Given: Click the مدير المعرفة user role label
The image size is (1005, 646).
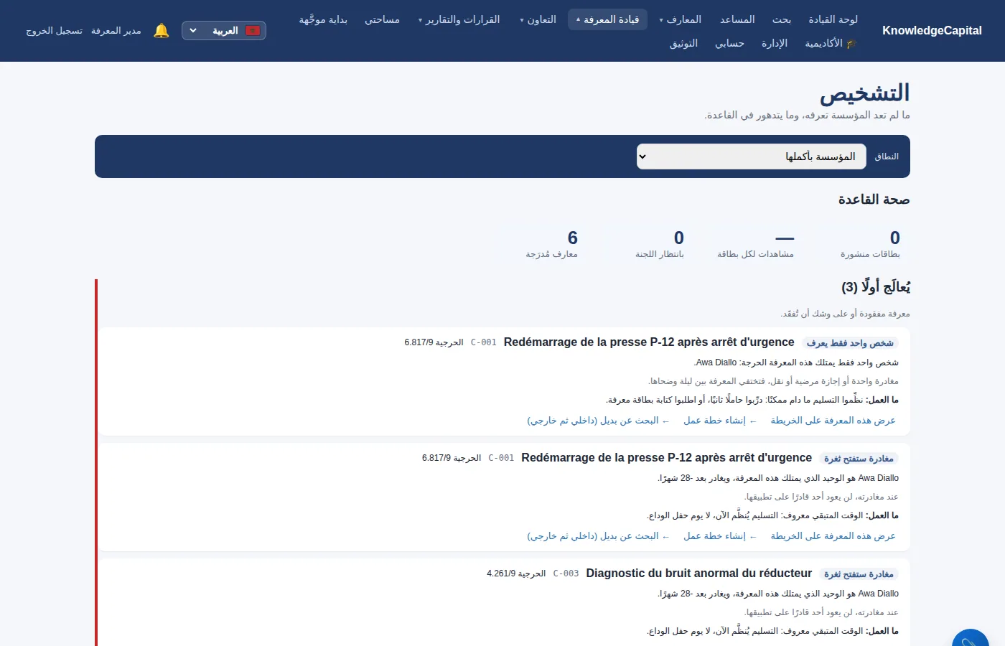Looking at the screenshot, I should click(116, 31).
